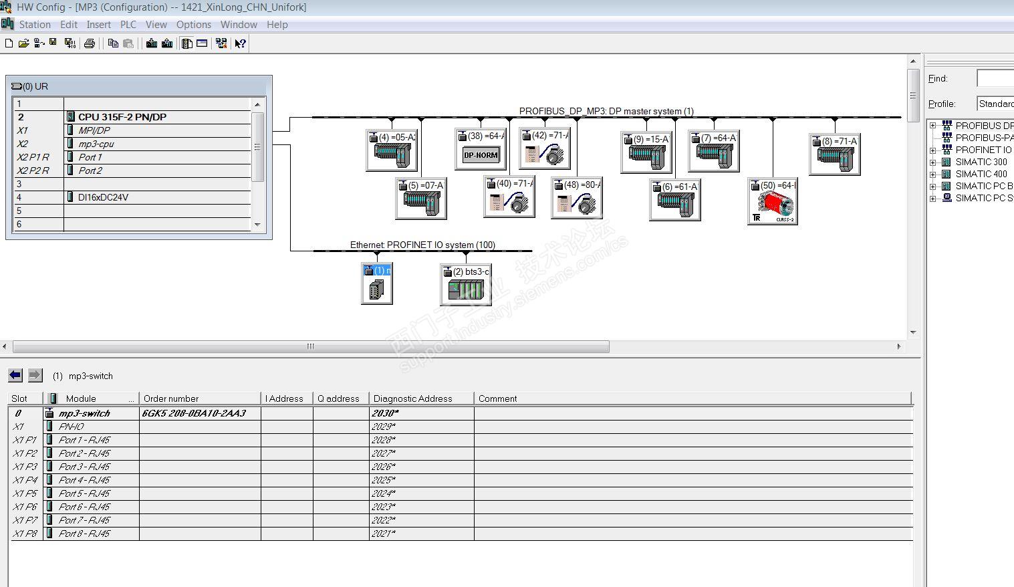
Task: Open the Window menu
Action: tap(239, 25)
